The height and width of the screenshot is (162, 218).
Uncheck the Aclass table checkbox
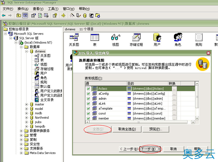click(88, 89)
